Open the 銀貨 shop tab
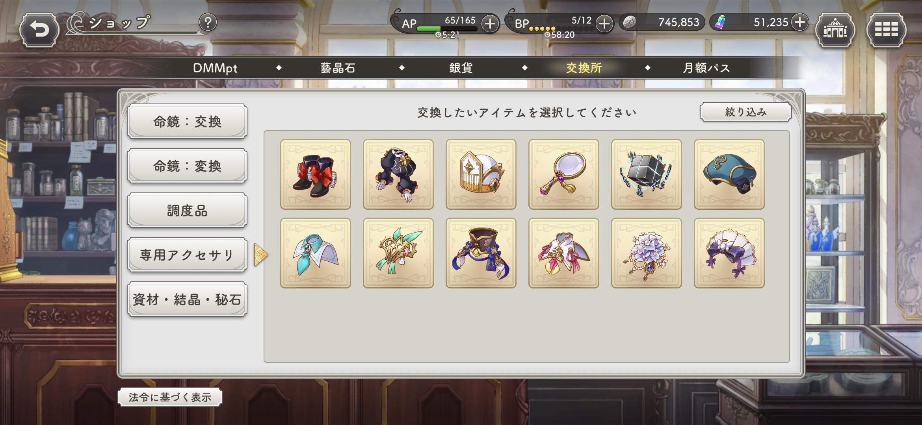The height and width of the screenshot is (425, 922). click(x=461, y=68)
